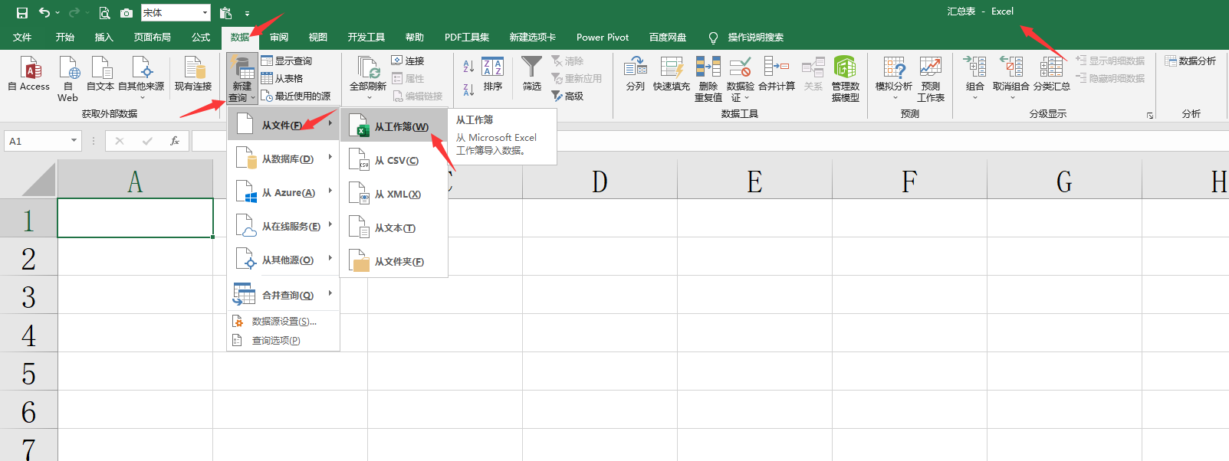Screen dimensions: 1229x461
Task: Click the print preview icon in quick access toolbar
Action: point(104,13)
